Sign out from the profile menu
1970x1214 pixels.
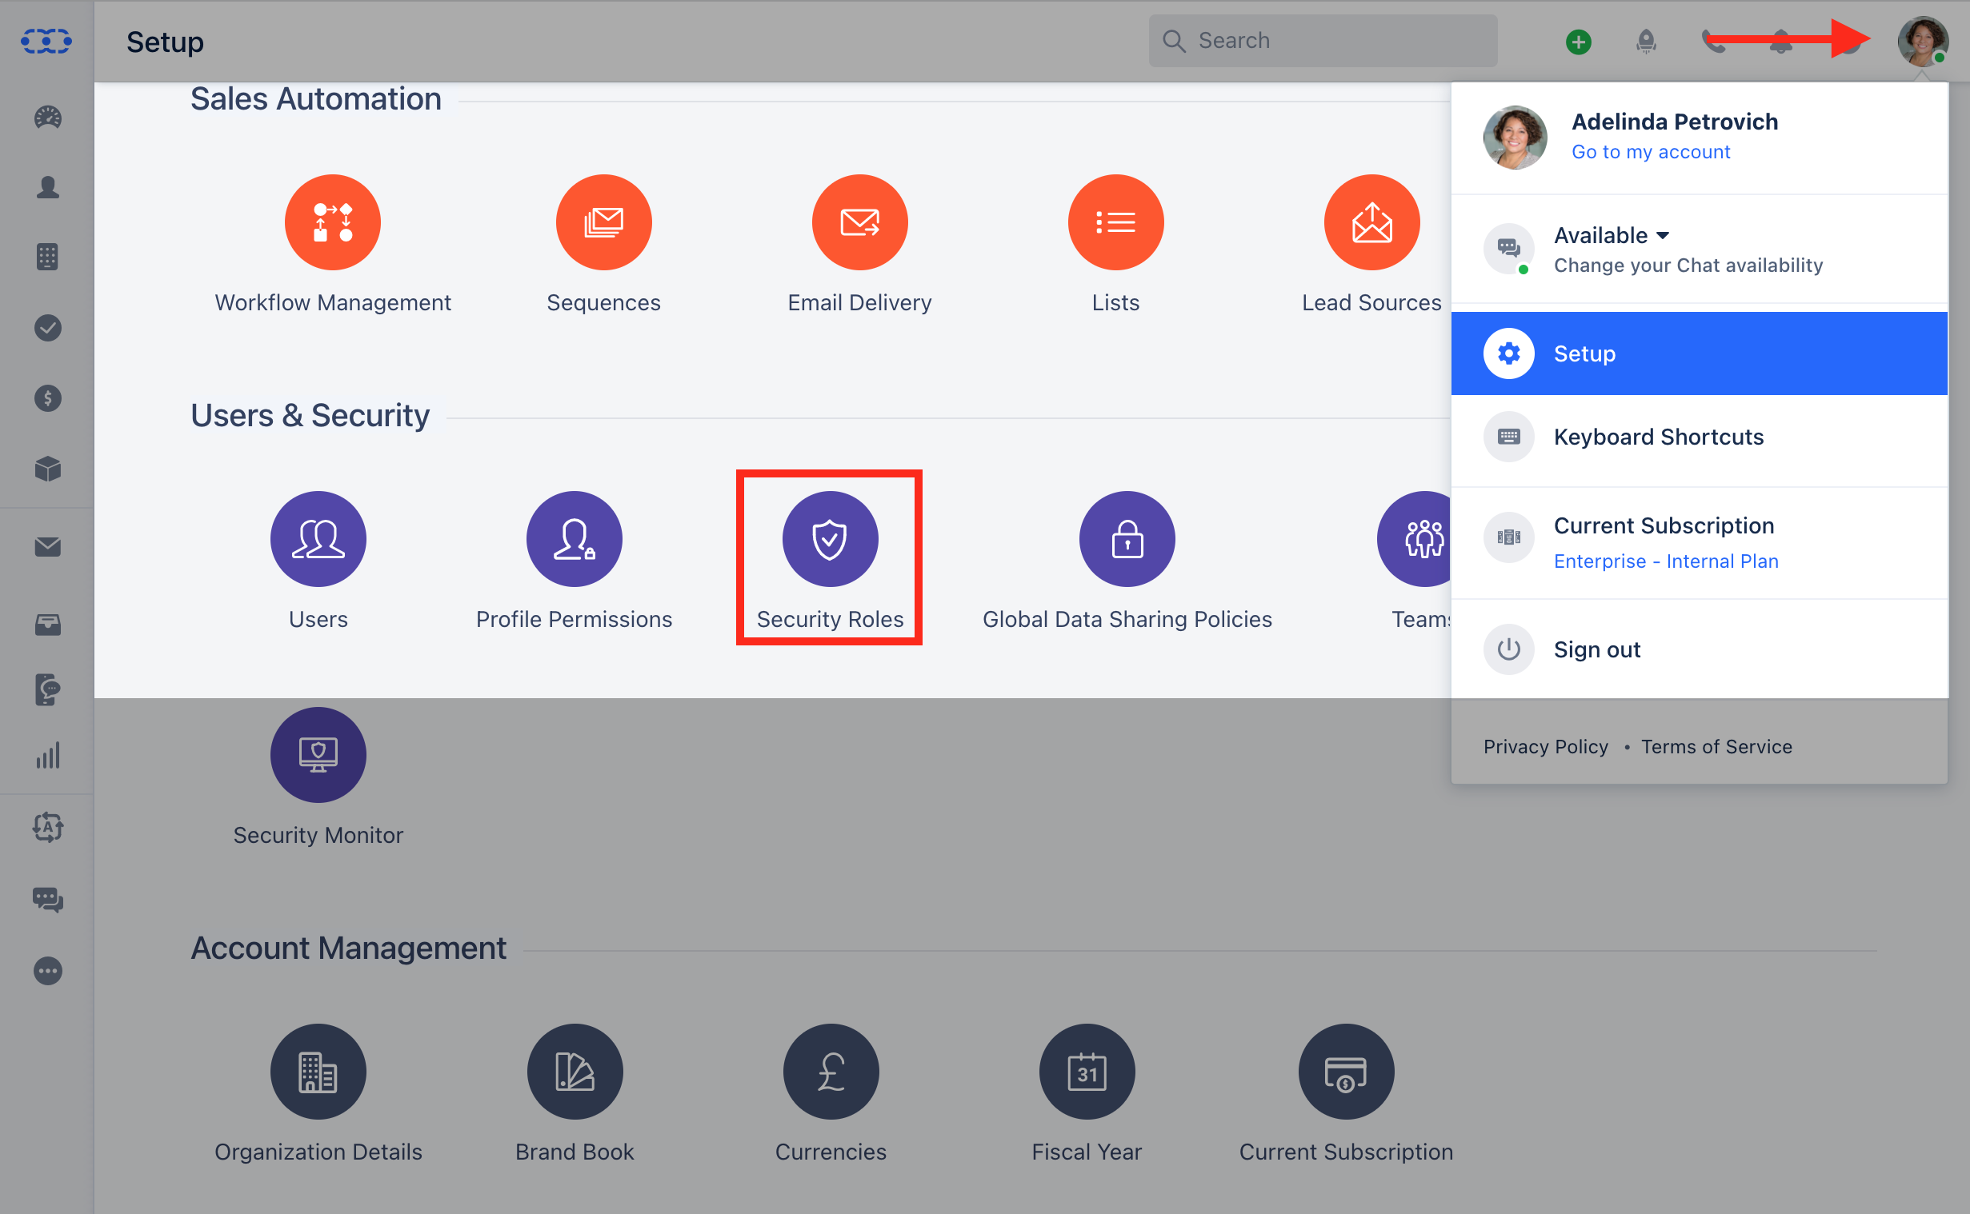point(1596,649)
